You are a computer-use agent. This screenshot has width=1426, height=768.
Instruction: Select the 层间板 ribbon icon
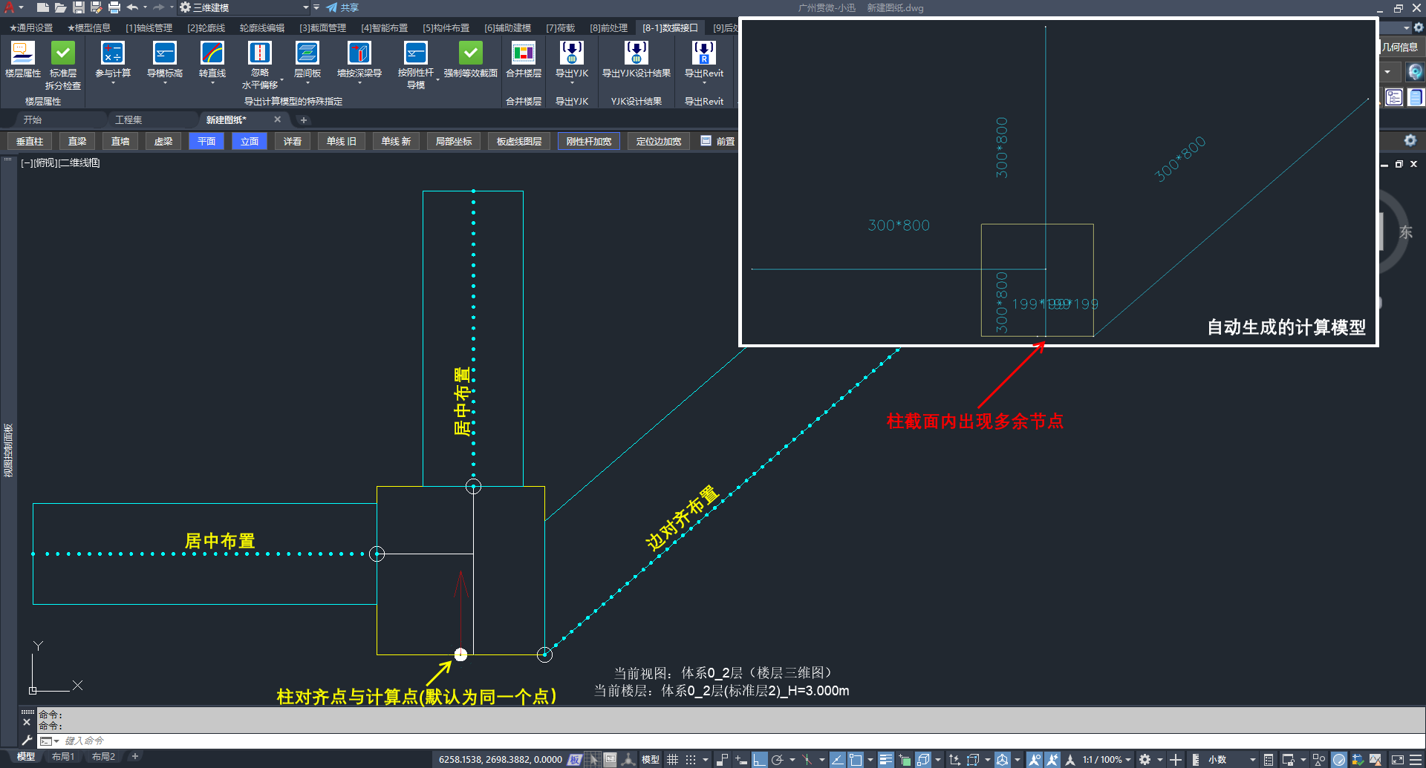[x=307, y=53]
